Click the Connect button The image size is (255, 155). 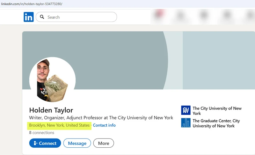tap(45, 143)
